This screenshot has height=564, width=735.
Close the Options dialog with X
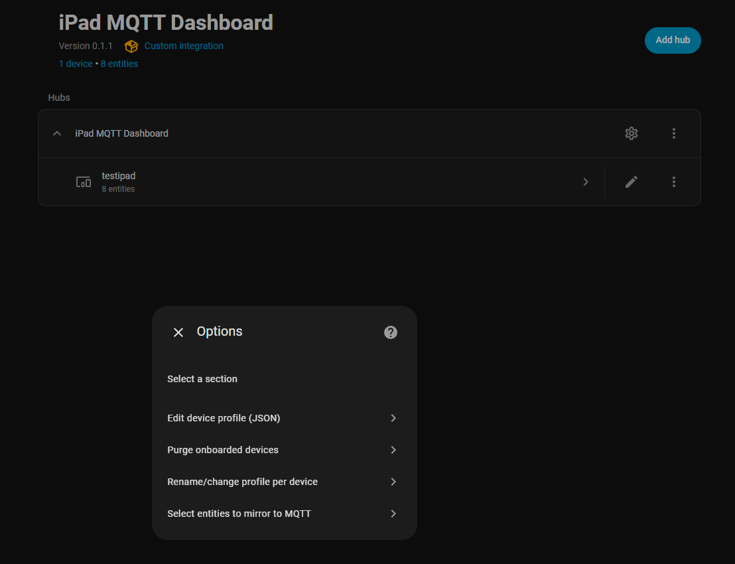tap(178, 332)
